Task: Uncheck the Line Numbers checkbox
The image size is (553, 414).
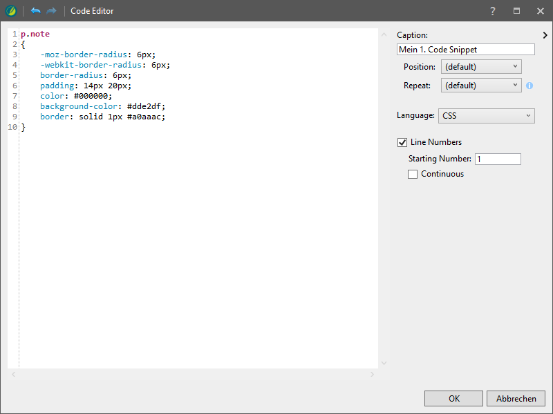Action: point(402,142)
